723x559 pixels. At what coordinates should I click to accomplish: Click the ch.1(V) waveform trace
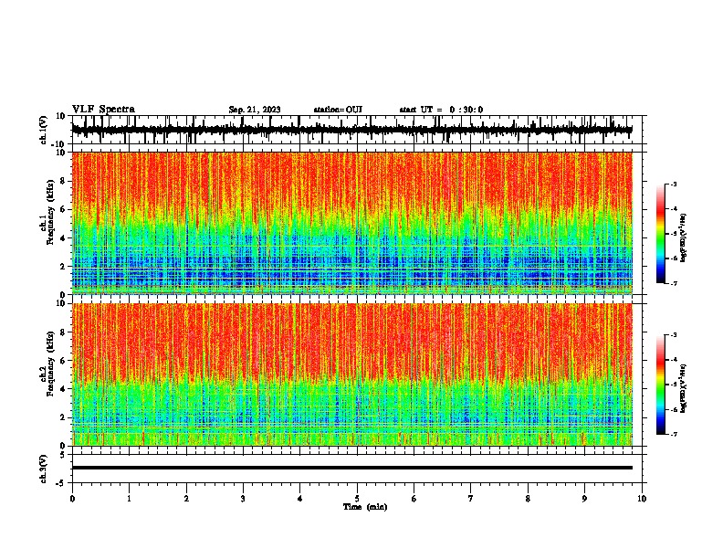coord(351,130)
